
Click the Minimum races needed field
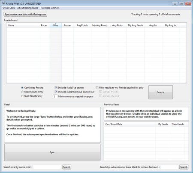(55, 96)
